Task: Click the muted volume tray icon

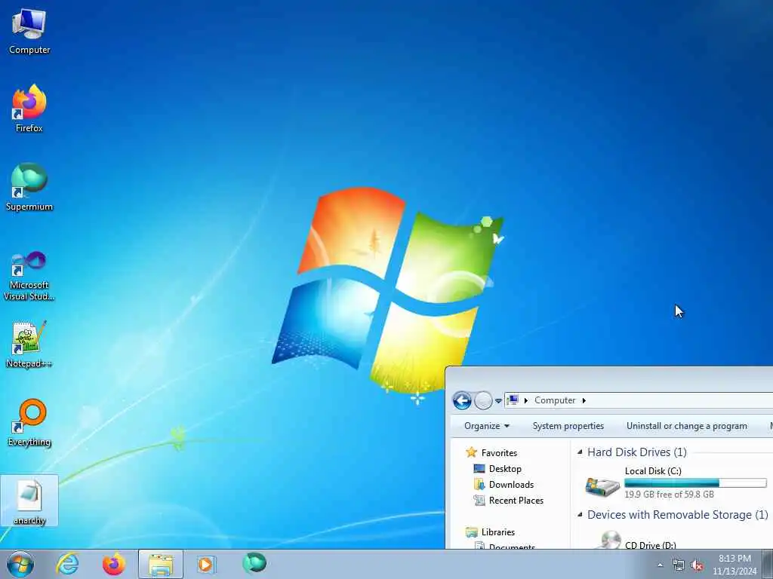Action: pyautogui.click(x=697, y=565)
